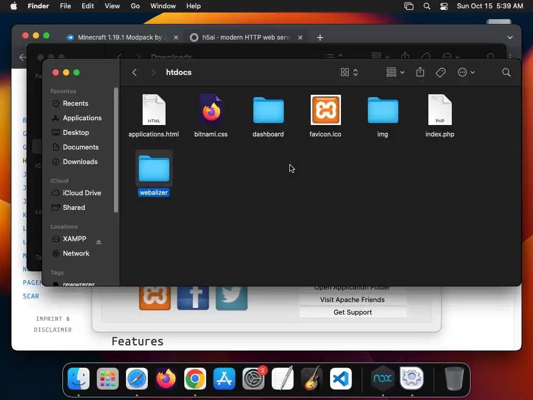
Task: Go back in htdocs Finder window
Action: [135, 72]
